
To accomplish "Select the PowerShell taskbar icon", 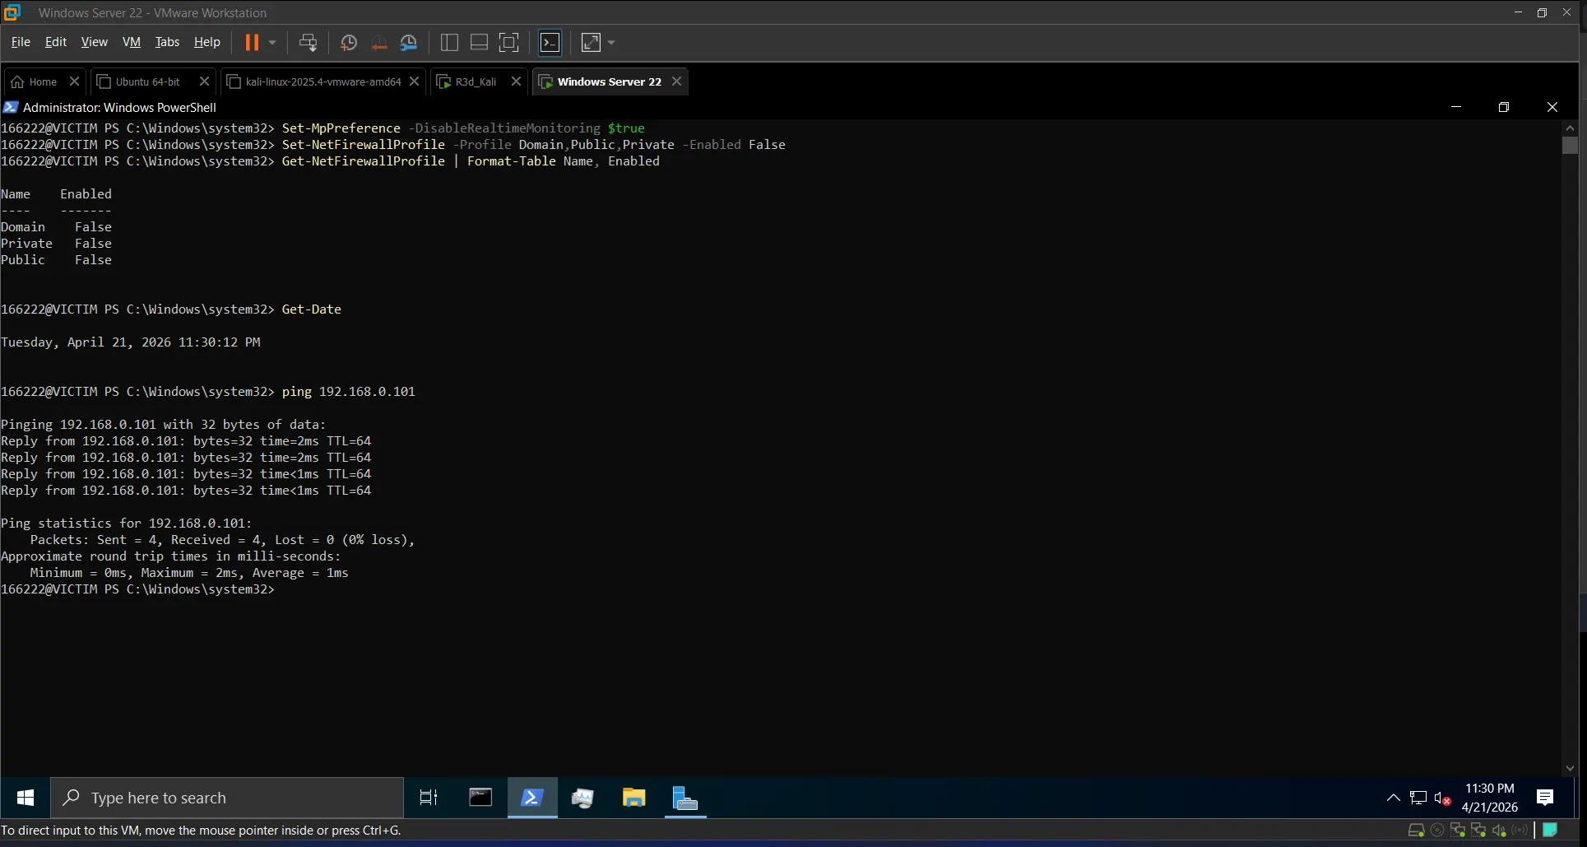I will [532, 798].
